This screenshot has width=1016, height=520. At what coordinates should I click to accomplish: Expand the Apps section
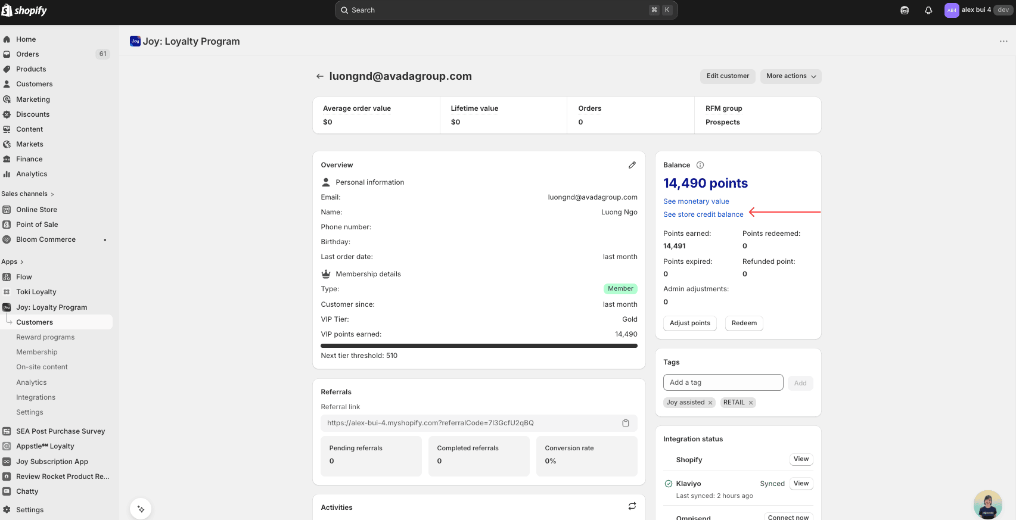(13, 261)
